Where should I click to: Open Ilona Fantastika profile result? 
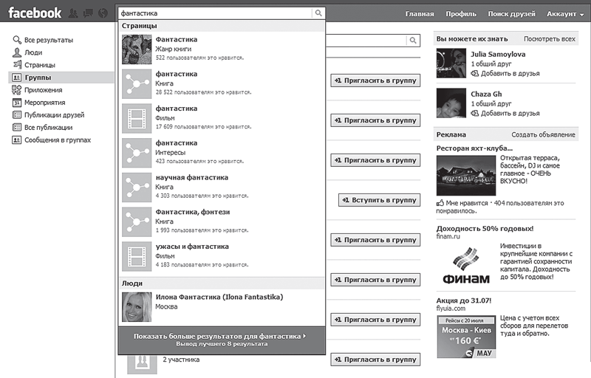pos(219,297)
